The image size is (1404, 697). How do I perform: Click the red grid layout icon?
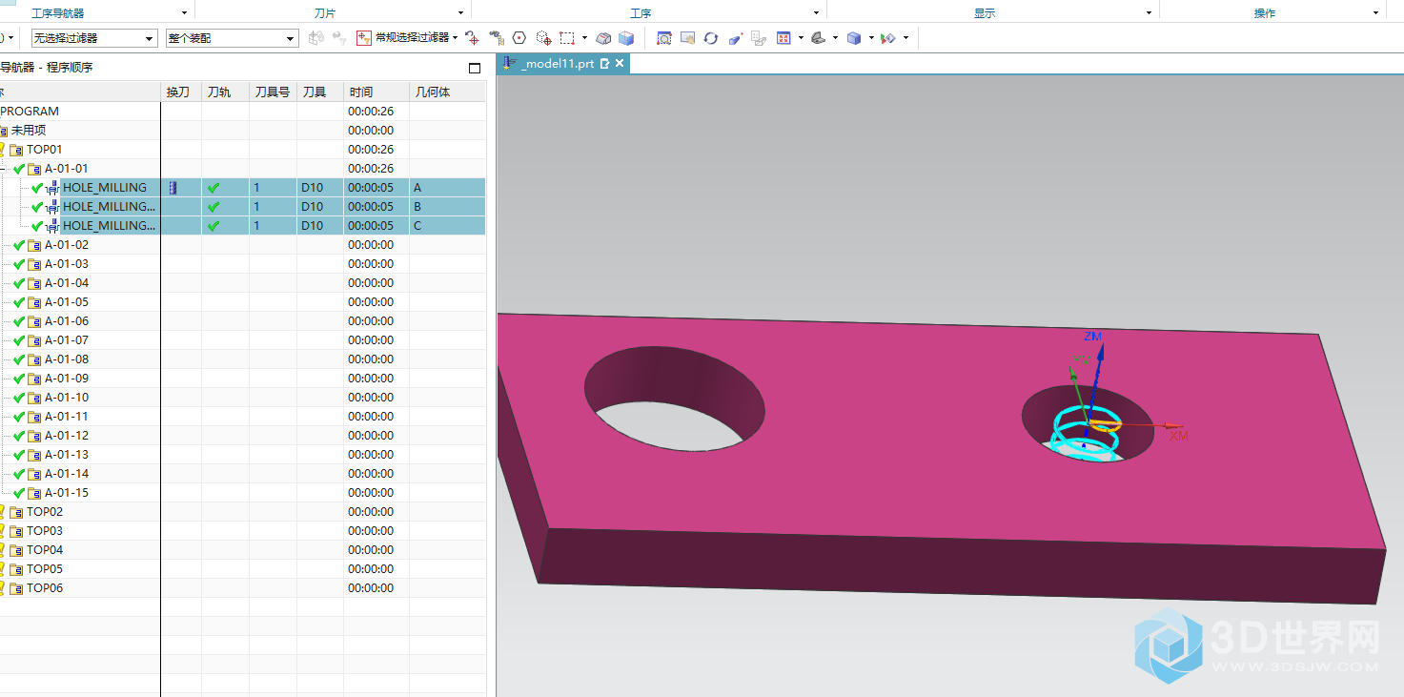(783, 38)
